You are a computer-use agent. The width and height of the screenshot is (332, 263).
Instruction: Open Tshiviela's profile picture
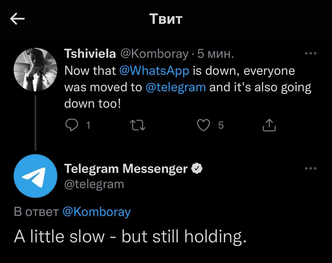click(x=35, y=69)
